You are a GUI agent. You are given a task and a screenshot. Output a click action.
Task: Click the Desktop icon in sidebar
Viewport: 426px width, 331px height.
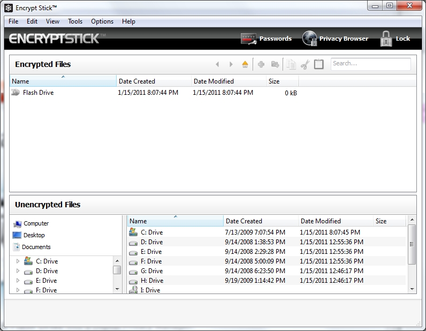pos(17,235)
